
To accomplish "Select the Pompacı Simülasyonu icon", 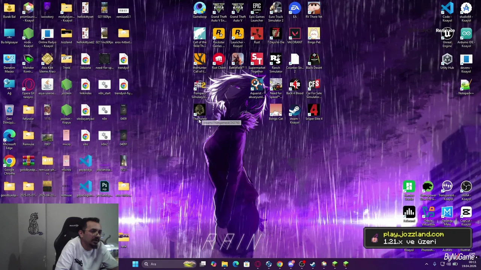I will tap(200, 88).
